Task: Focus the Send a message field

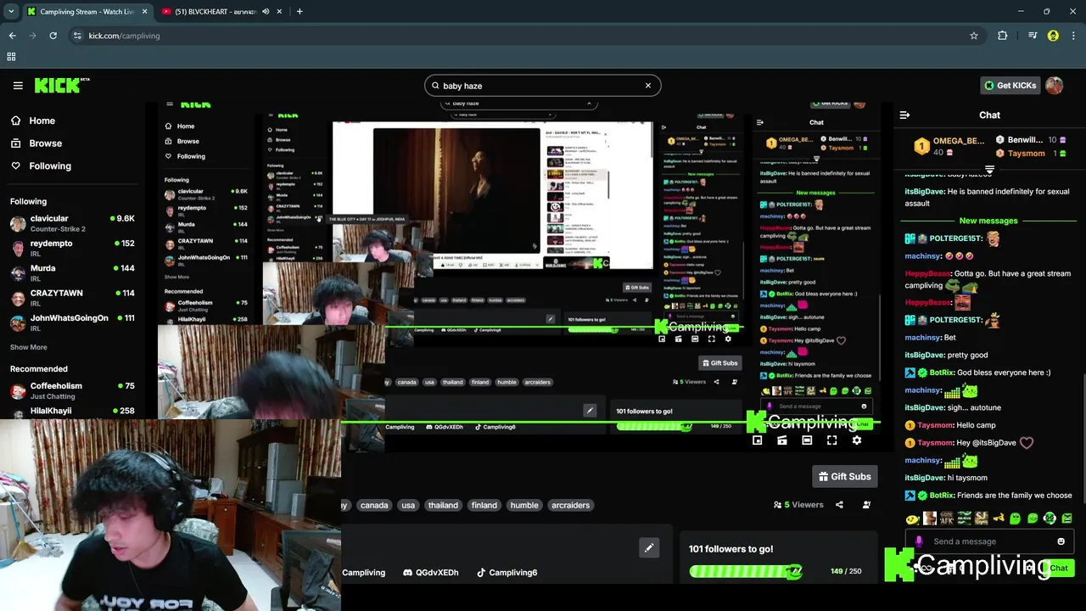Action: click(x=988, y=541)
